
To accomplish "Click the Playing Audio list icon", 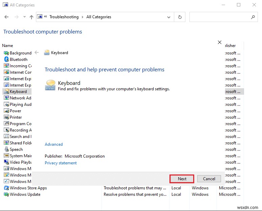I will click(6, 104).
